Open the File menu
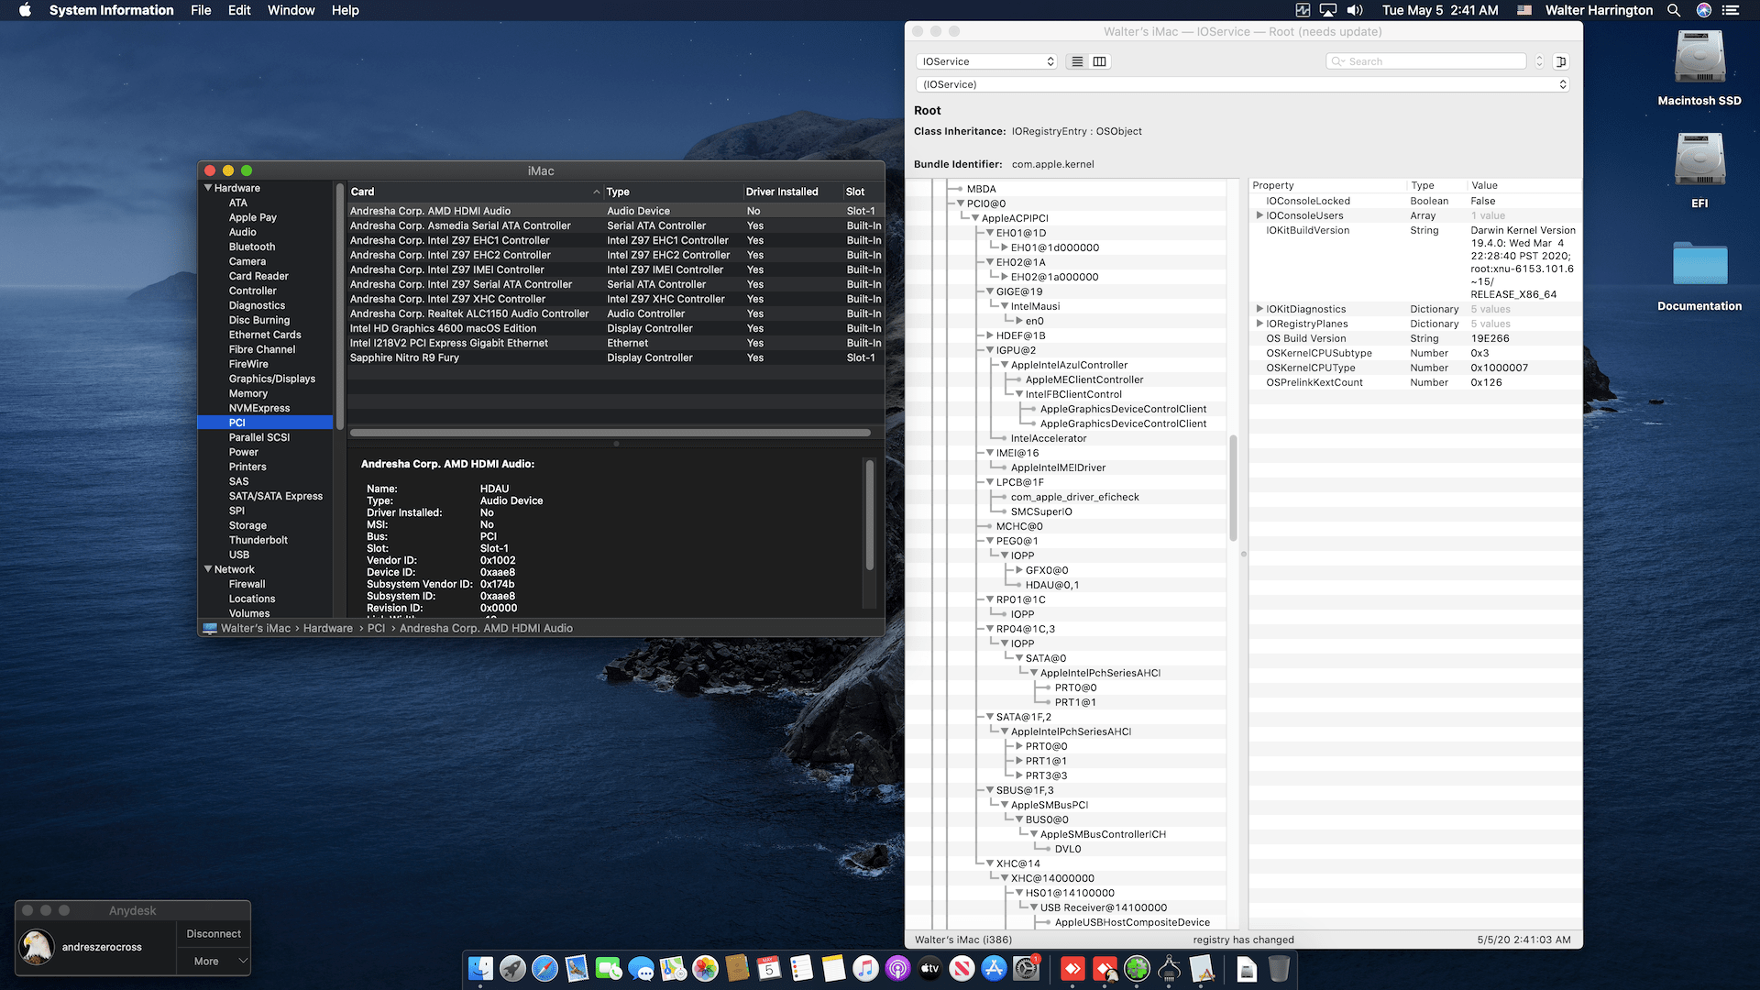Screen dimensions: 1760x990 tap(201, 10)
